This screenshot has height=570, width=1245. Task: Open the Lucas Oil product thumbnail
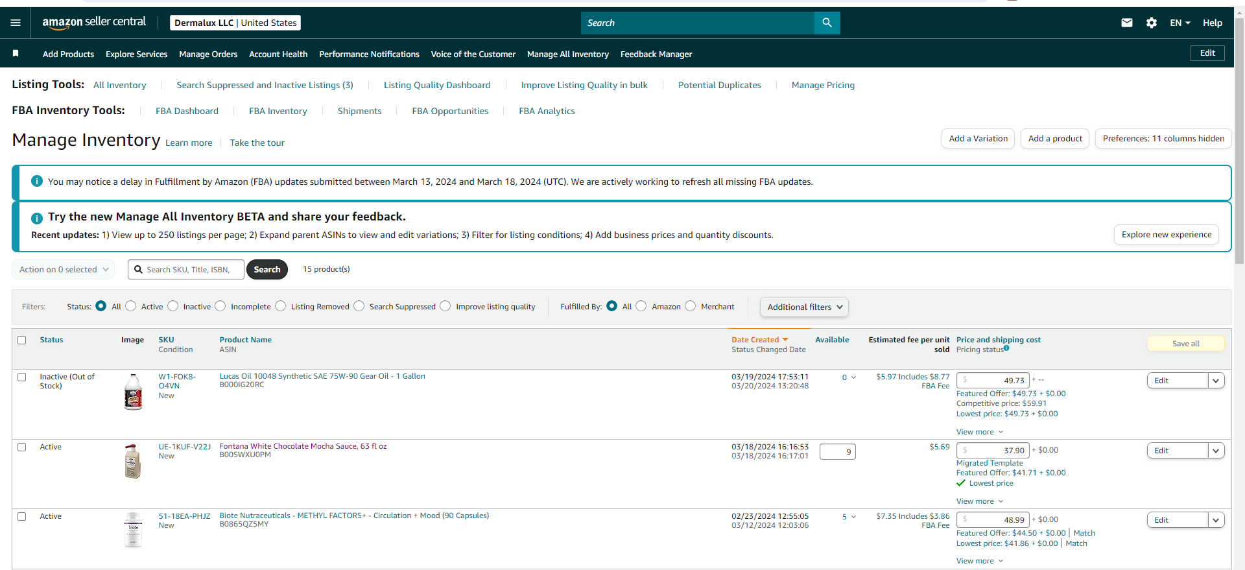pyautogui.click(x=133, y=392)
